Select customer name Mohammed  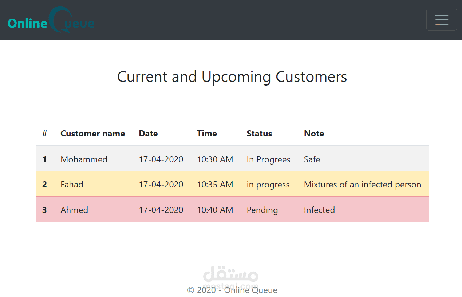point(84,159)
